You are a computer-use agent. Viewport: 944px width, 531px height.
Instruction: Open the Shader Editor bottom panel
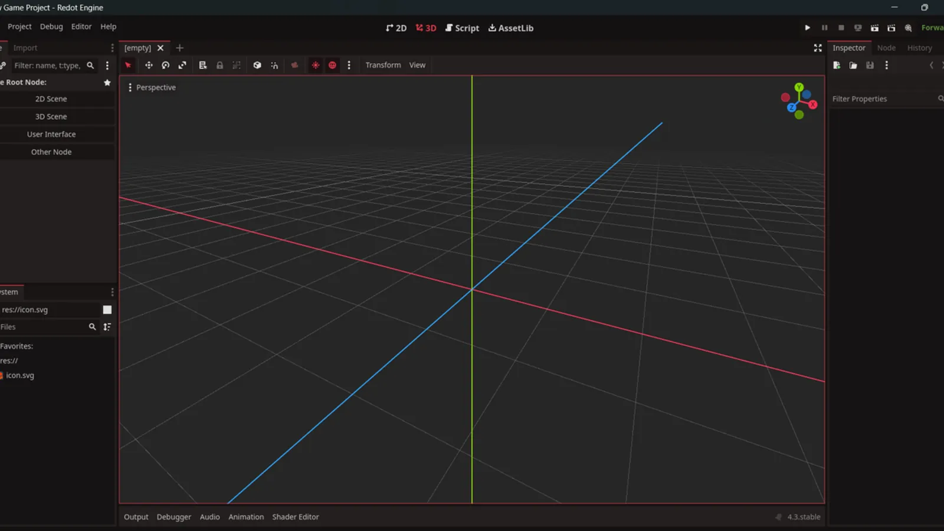296,517
